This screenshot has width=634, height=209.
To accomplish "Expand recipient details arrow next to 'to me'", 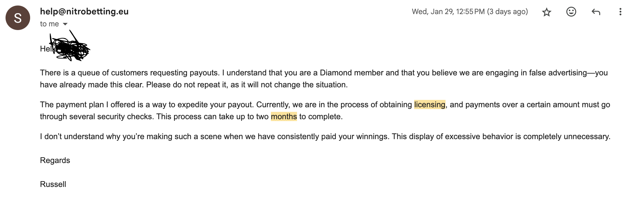I will 65,24.
